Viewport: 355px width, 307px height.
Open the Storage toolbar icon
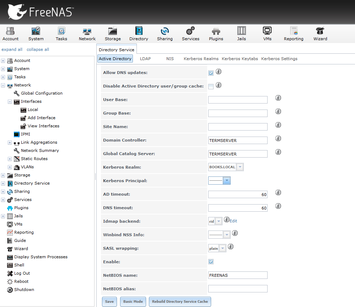(113, 34)
